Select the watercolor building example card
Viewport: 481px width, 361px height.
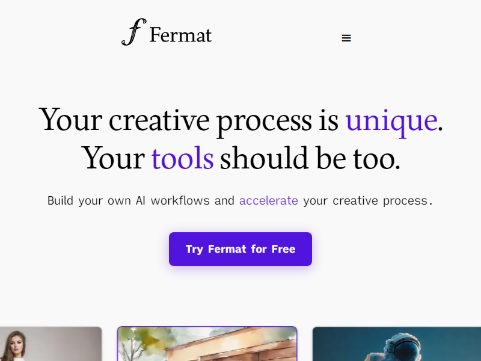207,344
